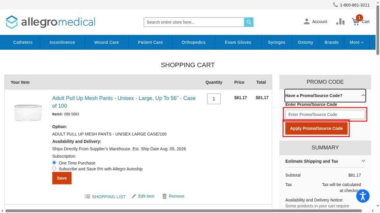Click the Edit item link
The image size is (380, 213).
(146, 196)
